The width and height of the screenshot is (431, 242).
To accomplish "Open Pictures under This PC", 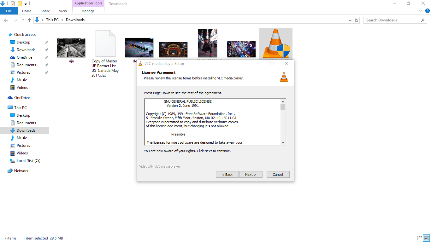I will click(x=23, y=146).
